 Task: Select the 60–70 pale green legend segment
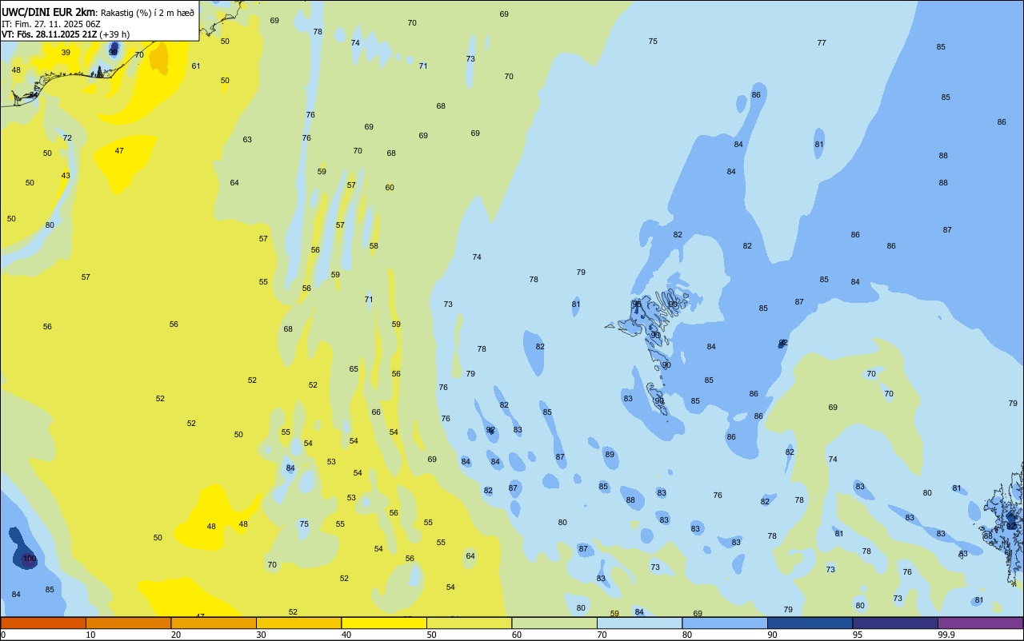554,623
